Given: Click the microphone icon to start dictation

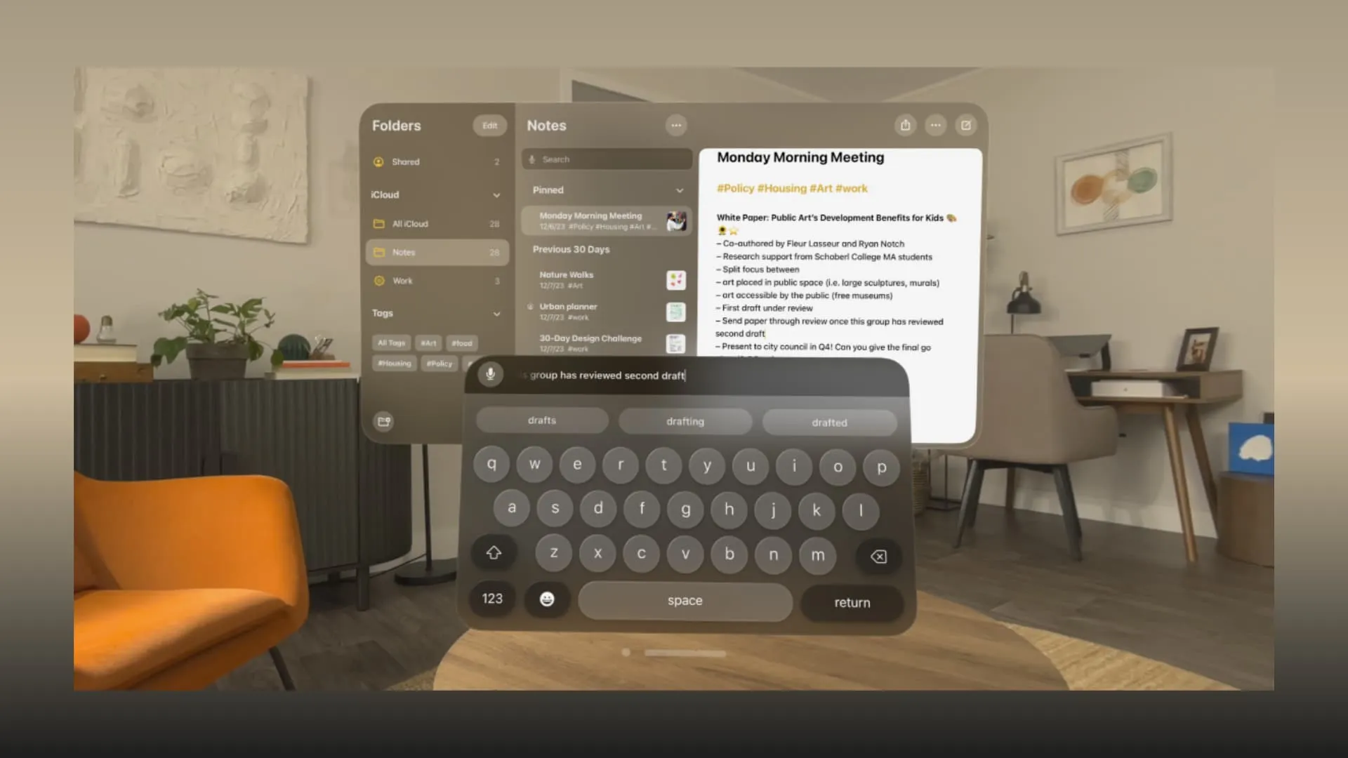Looking at the screenshot, I should pos(489,375).
